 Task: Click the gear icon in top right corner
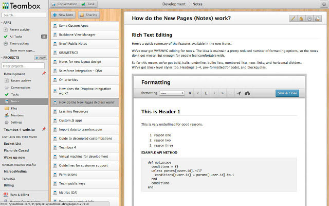(x=324, y=4)
